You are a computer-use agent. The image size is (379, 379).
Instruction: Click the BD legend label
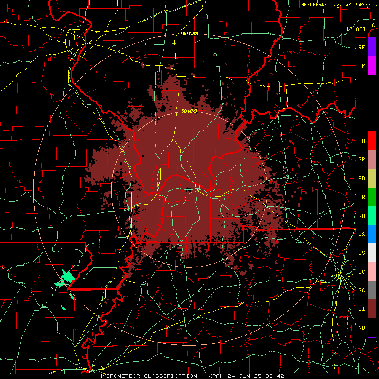pyautogui.click(x=361, y=179)
